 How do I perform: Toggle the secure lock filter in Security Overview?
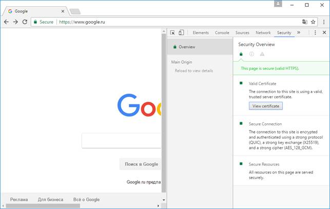241,54
